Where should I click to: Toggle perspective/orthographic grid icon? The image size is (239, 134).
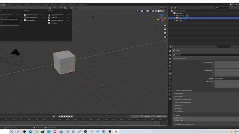(165, 37)
